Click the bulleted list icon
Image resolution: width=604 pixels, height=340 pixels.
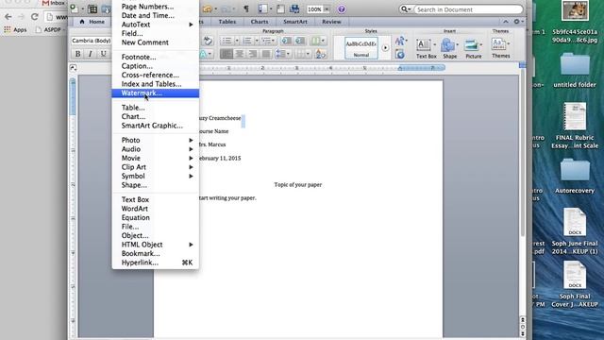226,41
